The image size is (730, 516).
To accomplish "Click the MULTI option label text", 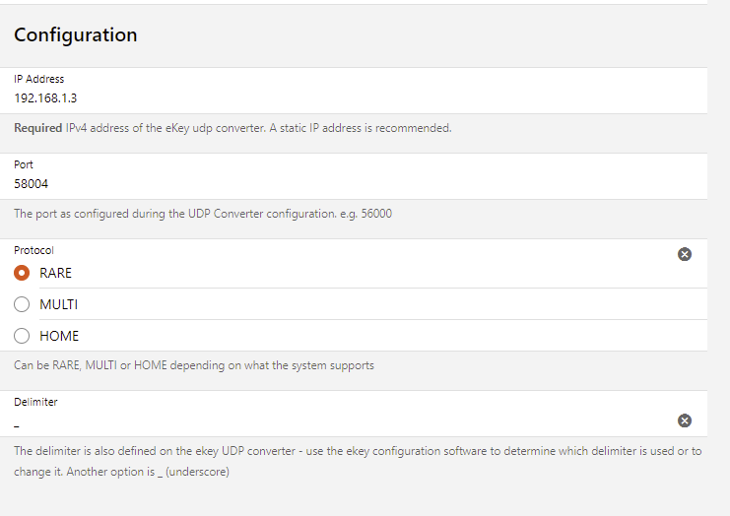I will [58, 304].
